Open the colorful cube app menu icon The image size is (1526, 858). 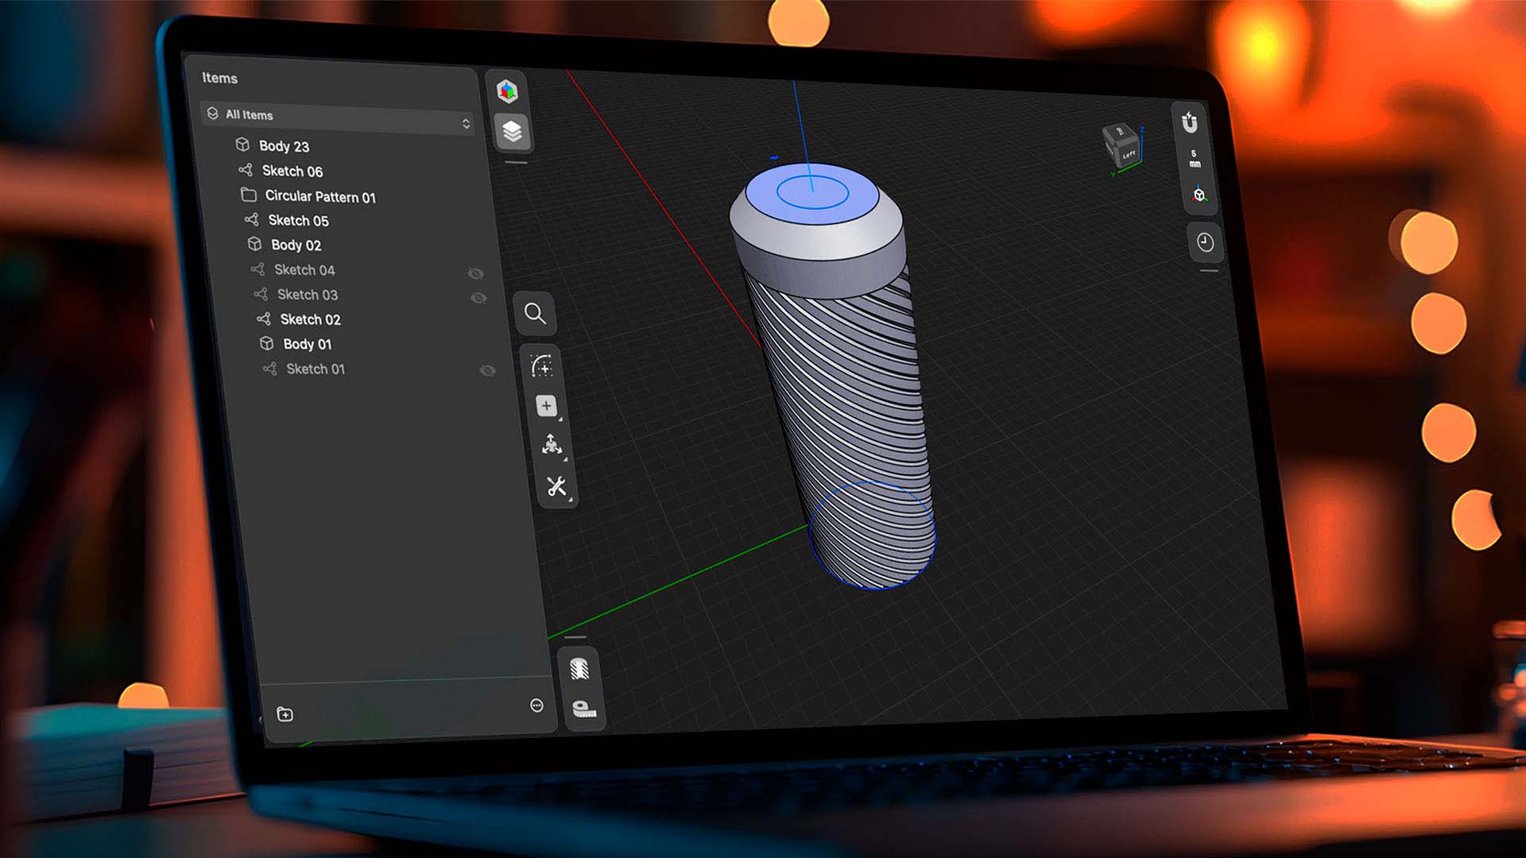click(507, 91)
